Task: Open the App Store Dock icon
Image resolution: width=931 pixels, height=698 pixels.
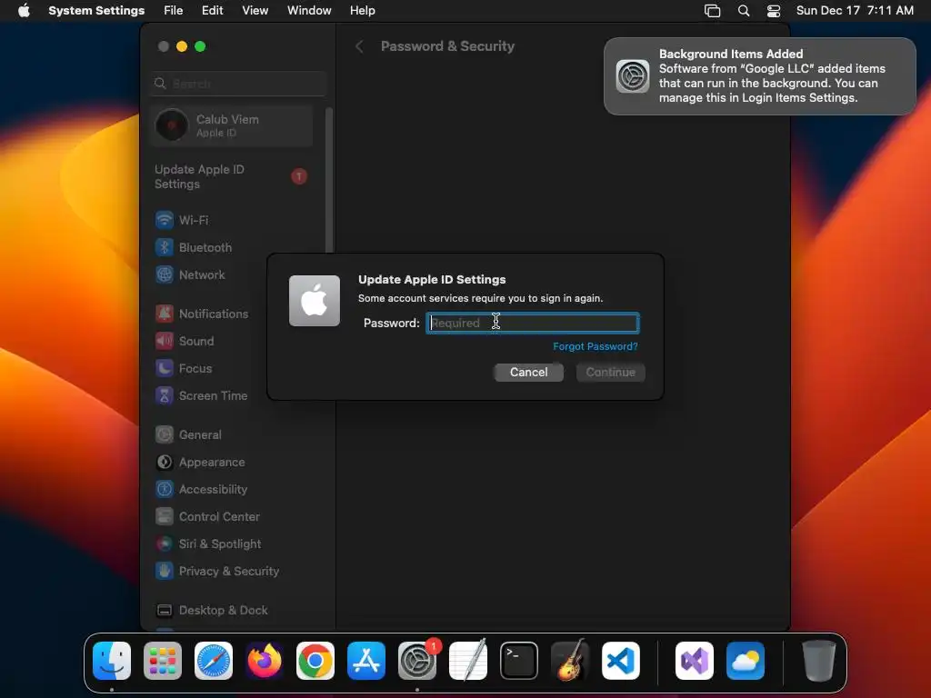Action: (x=366, y=661)
